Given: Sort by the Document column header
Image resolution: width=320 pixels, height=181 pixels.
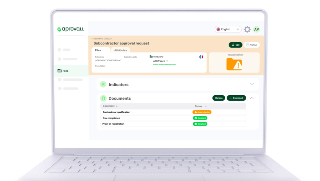Looking at the screenshot, I should 110,106.
